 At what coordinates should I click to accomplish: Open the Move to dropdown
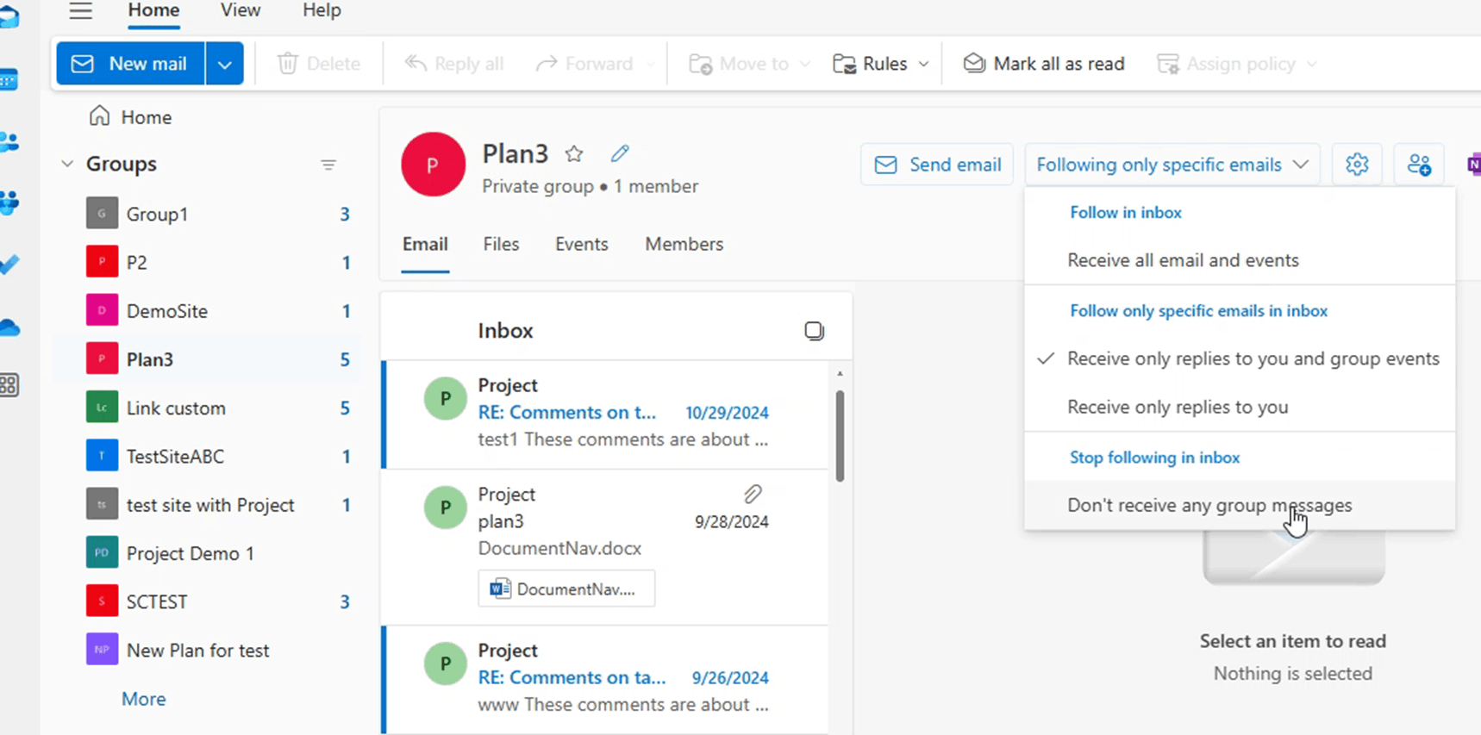tap(749, 64)
